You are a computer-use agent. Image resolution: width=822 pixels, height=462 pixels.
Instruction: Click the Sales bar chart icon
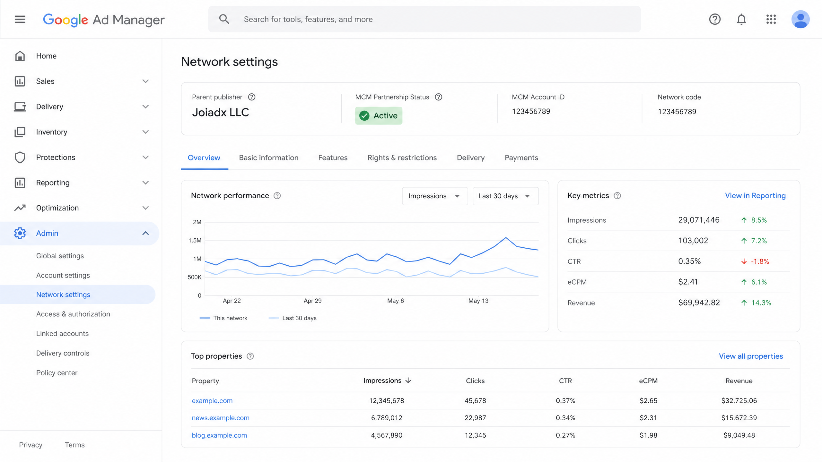[x=20, y=81]
